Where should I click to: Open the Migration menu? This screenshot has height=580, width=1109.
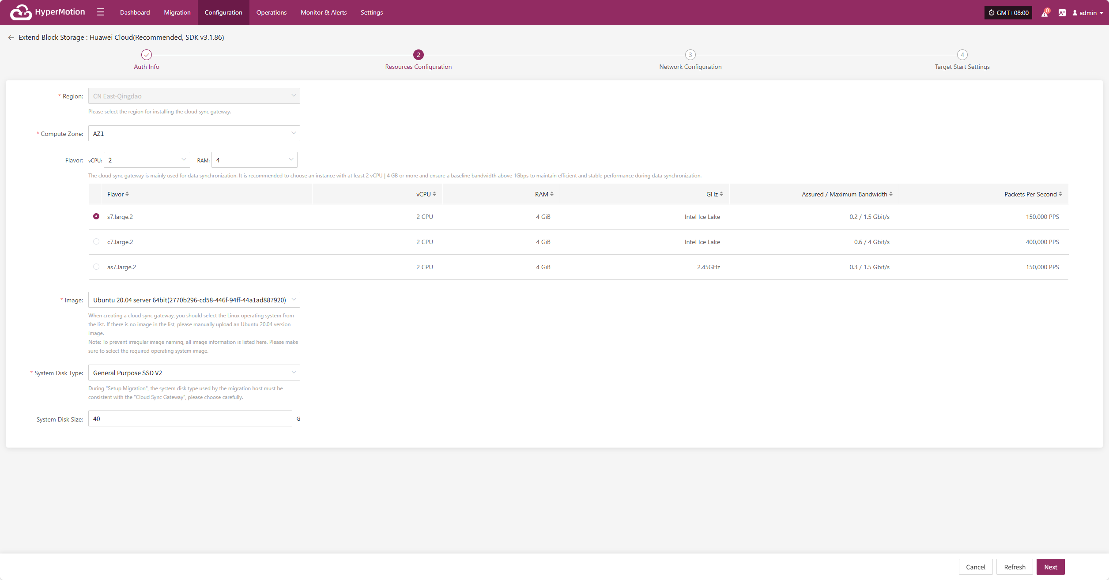click(177, 12)
